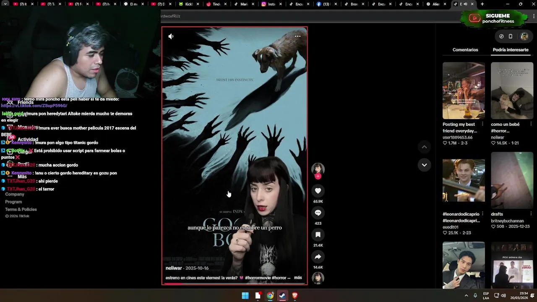537x302 pixels.
Task: Click the #horrormovie hashtag in caption
Action: coord(258,278)
